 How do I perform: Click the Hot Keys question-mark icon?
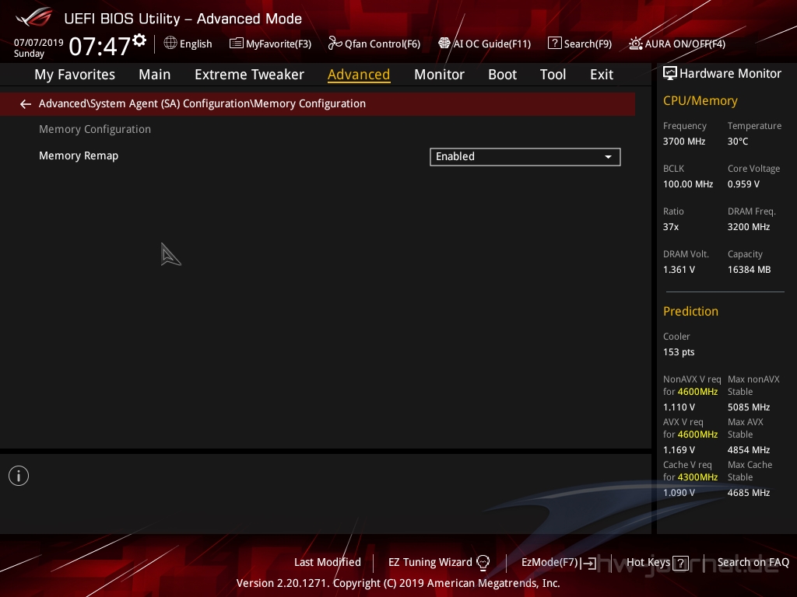click(680, 563)
